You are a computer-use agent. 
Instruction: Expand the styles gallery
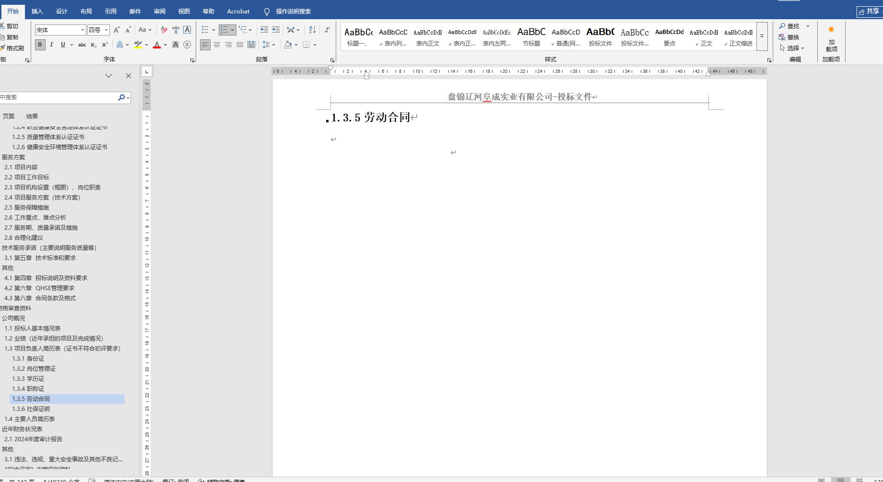[x=762, y=36]
